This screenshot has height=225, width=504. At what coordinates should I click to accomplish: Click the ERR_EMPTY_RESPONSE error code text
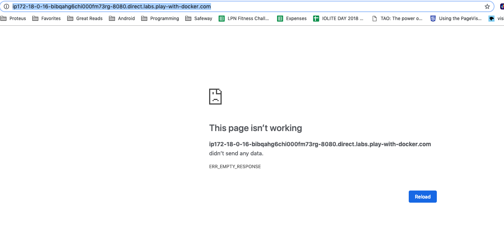[235, 167]
